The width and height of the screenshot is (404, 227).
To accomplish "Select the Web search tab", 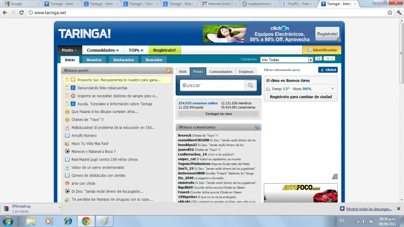I will tap(183, 71).
